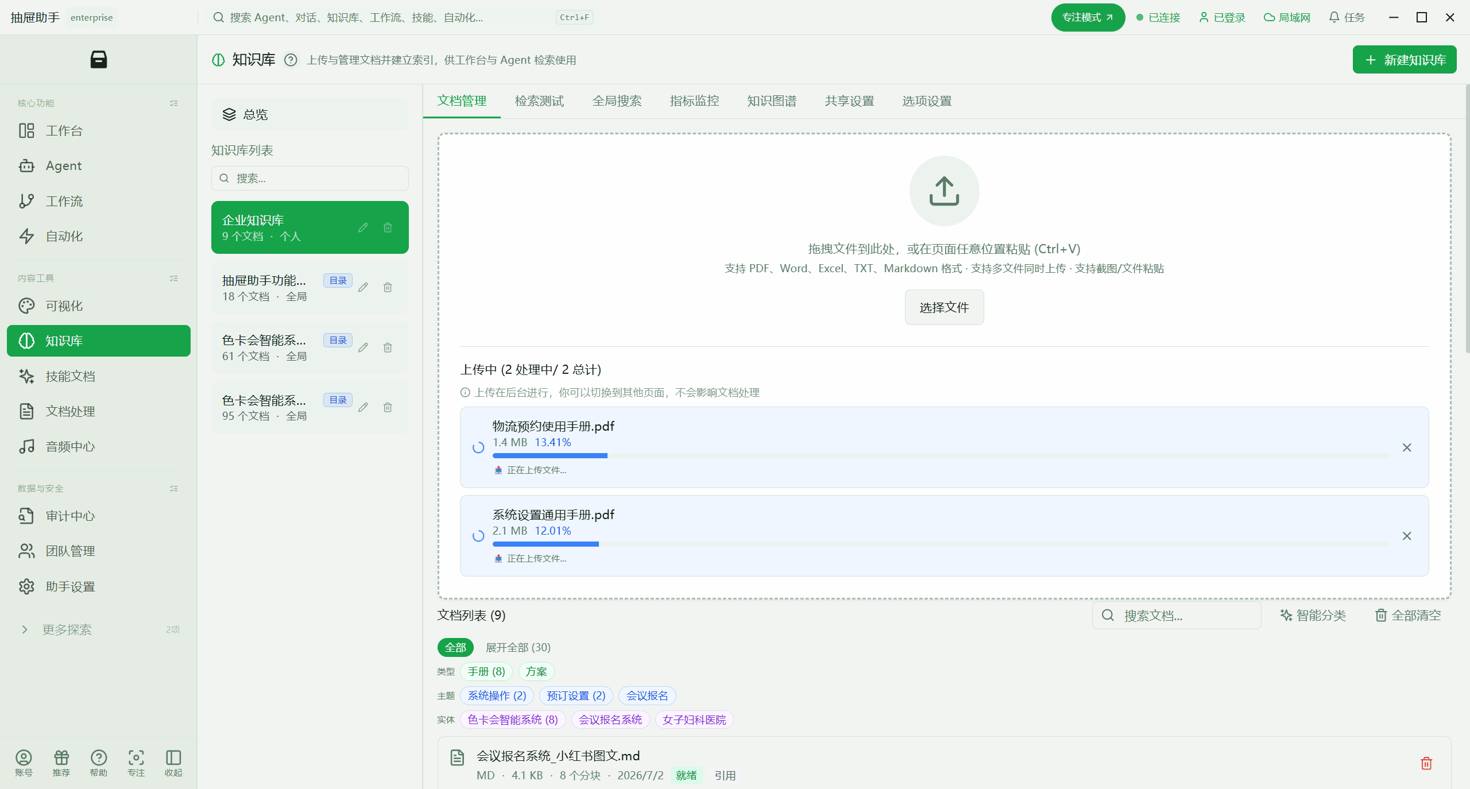1470x789 pixels.
Task: Expand 更多探索 section
Action: [99, 629]
